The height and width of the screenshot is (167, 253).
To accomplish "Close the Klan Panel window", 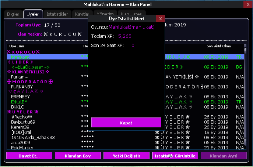I will tap(248, 4).
